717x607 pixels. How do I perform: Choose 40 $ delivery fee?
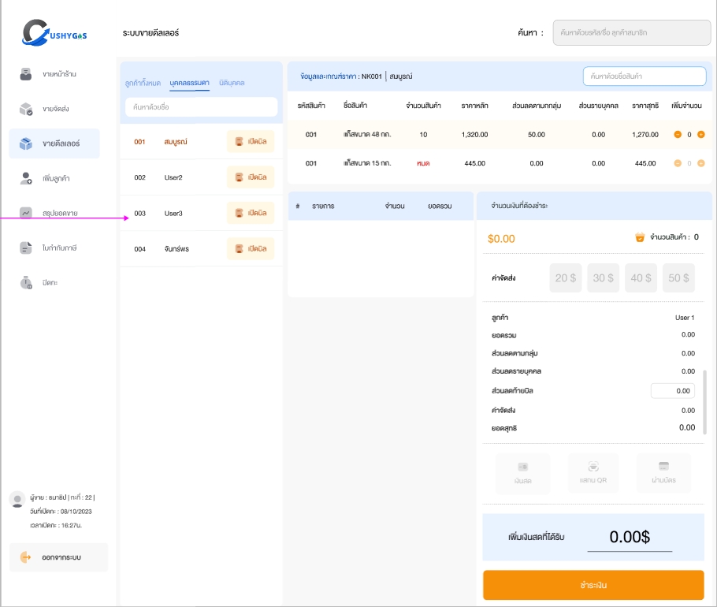(x=641, y=277)
